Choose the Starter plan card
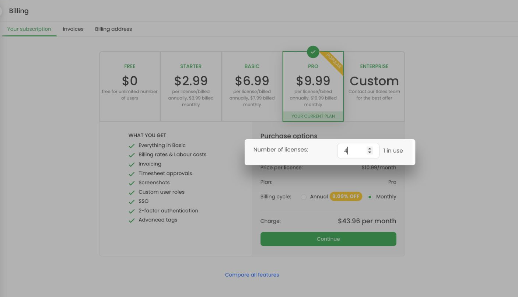The width and height of the screenshot is (518, 297). click(191, 86)
